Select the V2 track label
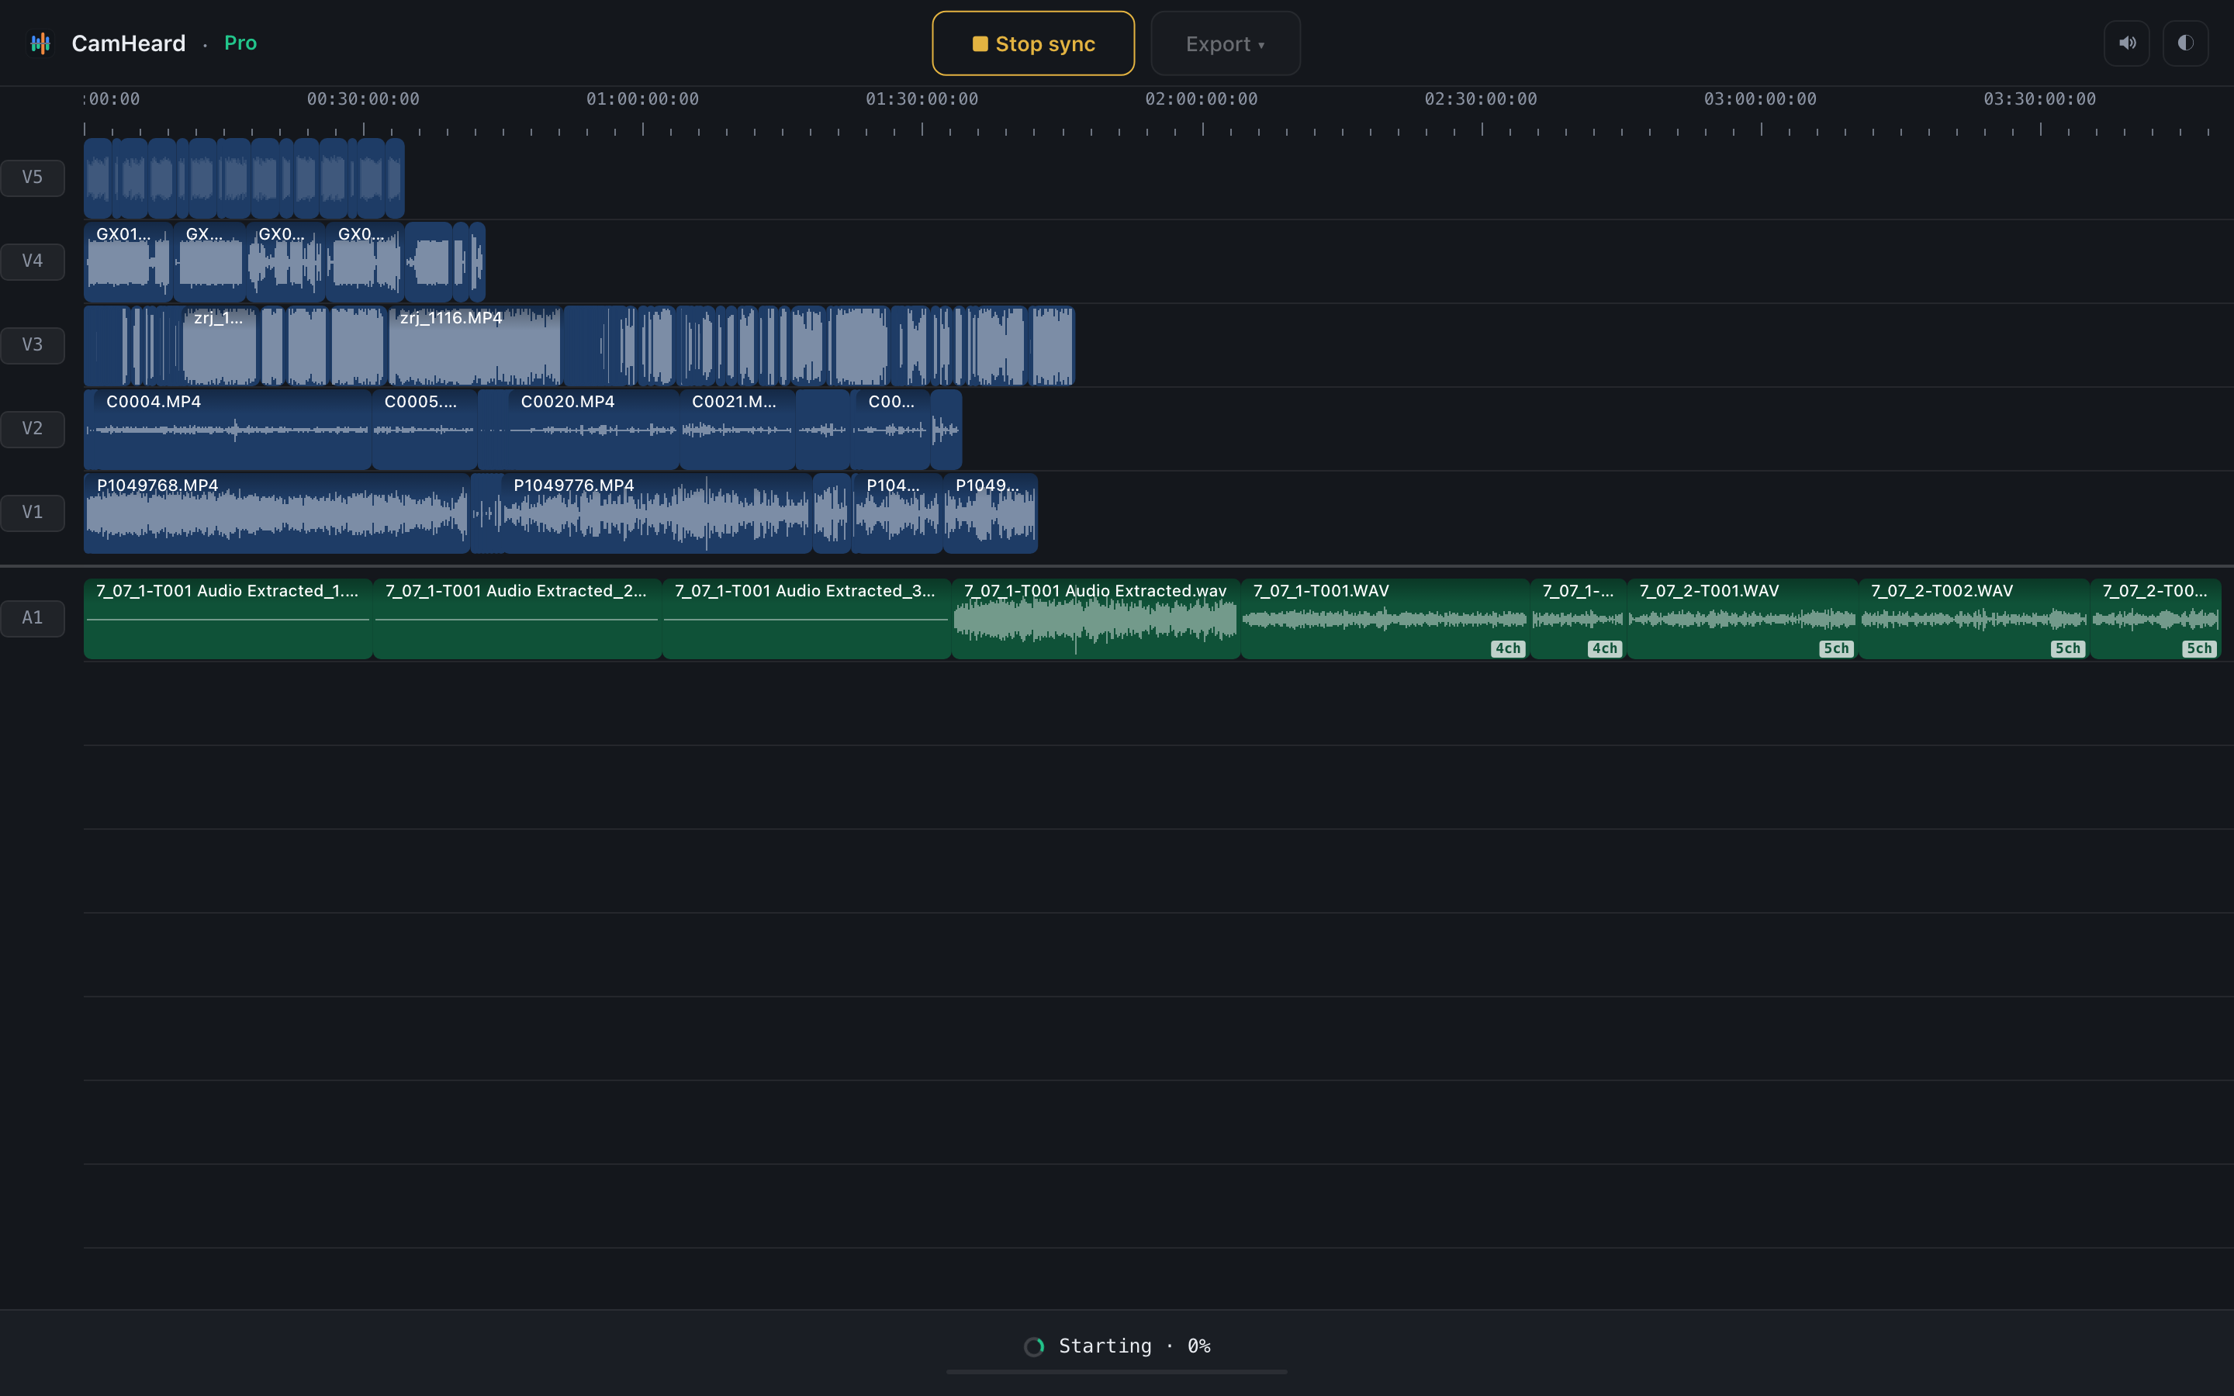Image resolution: width=2234 pixels, height=1396 pixels. (33, 428)
